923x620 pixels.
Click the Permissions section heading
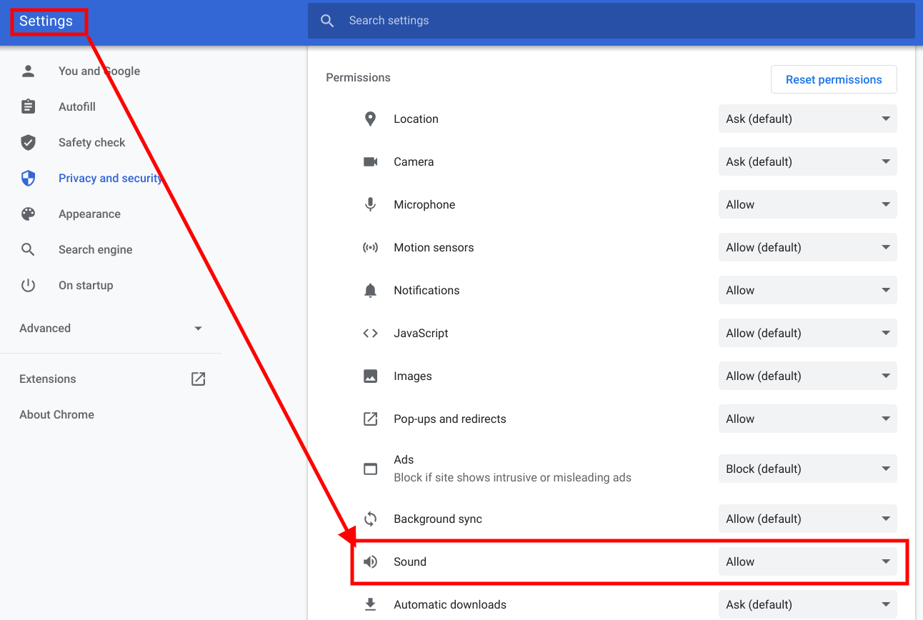358,77
